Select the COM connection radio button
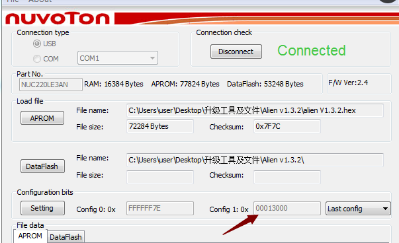This screenshot has height=243, width=399. click(37, 59)
